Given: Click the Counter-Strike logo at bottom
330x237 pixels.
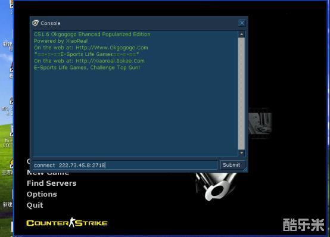Looking at the screenshot, I should (x=67, y=223).
